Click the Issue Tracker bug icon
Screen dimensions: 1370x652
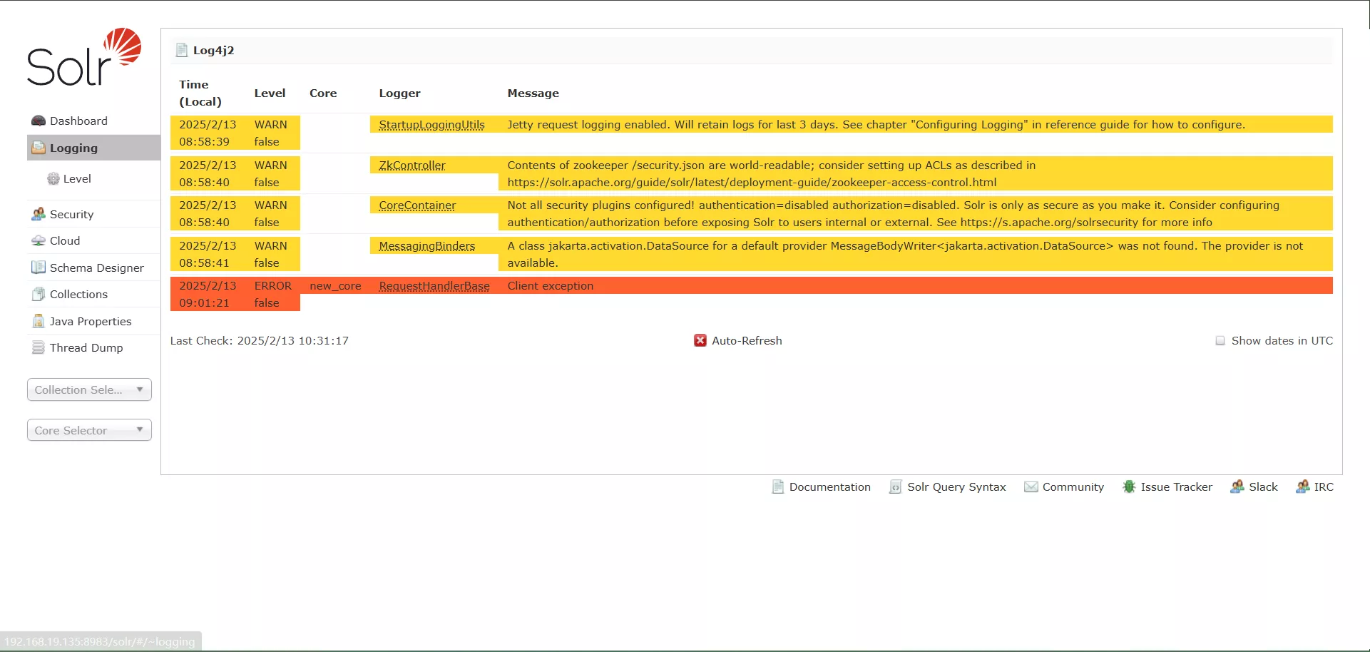pyautogui.click(x=1129, y=487)
